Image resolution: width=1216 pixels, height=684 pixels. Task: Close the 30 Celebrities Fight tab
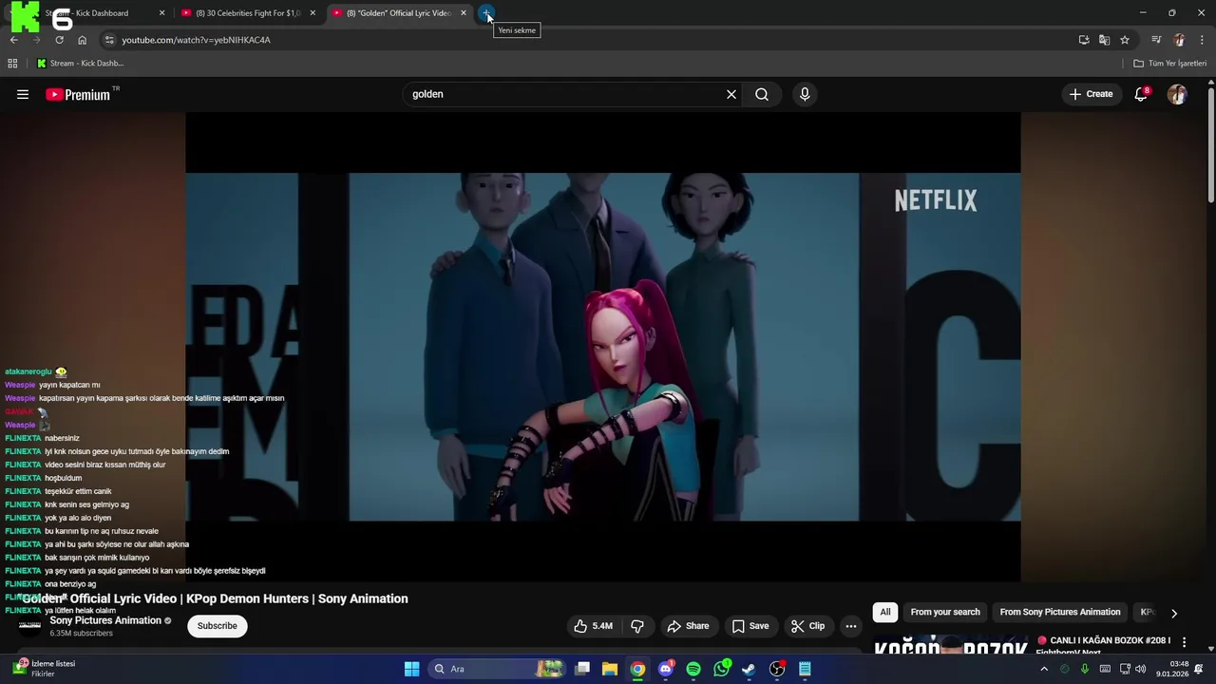coord(313,13)
